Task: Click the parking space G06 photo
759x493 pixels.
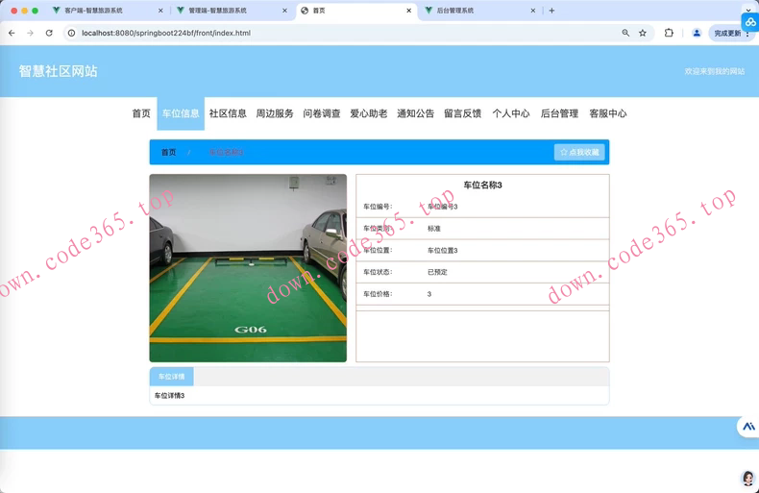Action: pos(248,268)
